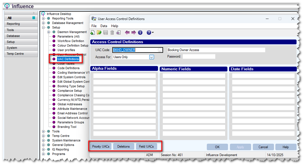Expand the Temp Centre tree node

[x=43, y=136]
